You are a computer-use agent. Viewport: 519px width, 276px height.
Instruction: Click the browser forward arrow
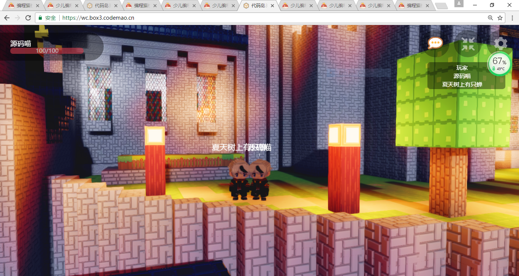point(17,18)
